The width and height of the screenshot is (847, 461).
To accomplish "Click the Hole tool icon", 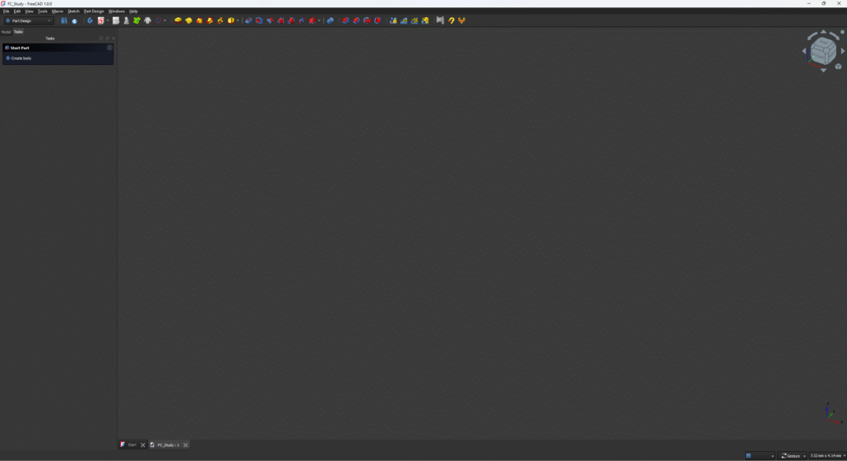I will point(259,21).
